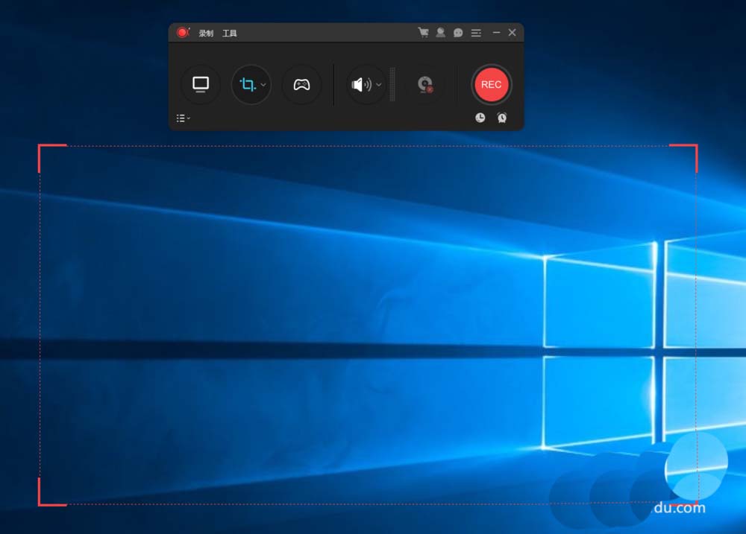Click the red recorder app logo
Image resolution: width=746 pixels, height=534 pixels.
[x=184, y=32]
